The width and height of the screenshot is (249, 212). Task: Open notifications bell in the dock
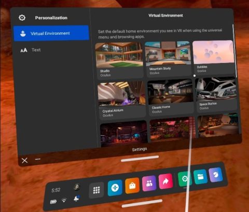coord(76,198)
